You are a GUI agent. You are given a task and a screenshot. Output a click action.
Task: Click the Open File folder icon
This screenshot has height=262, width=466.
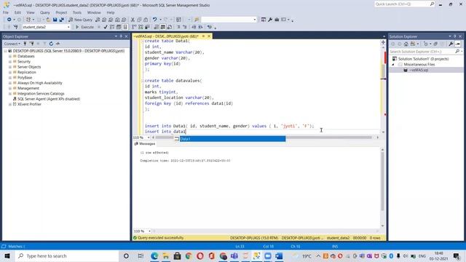tap(48, 20)
